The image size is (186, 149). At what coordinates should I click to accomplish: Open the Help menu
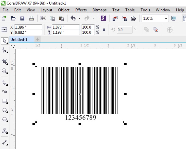[x=180, y=10]
